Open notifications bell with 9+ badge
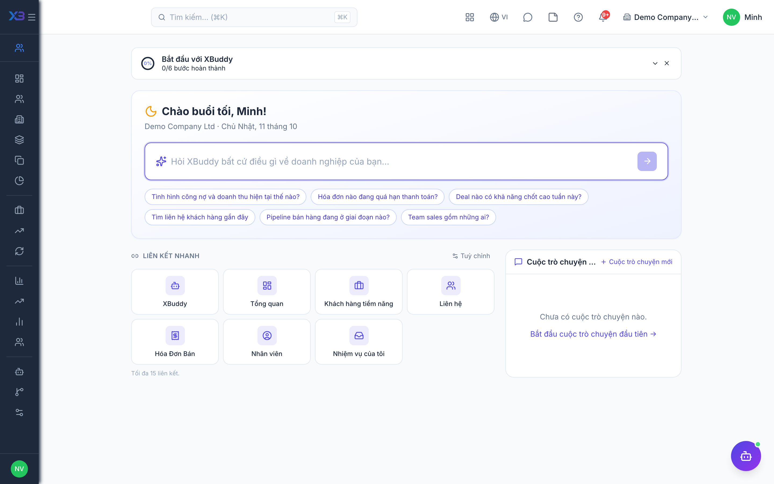 point(603,17)
